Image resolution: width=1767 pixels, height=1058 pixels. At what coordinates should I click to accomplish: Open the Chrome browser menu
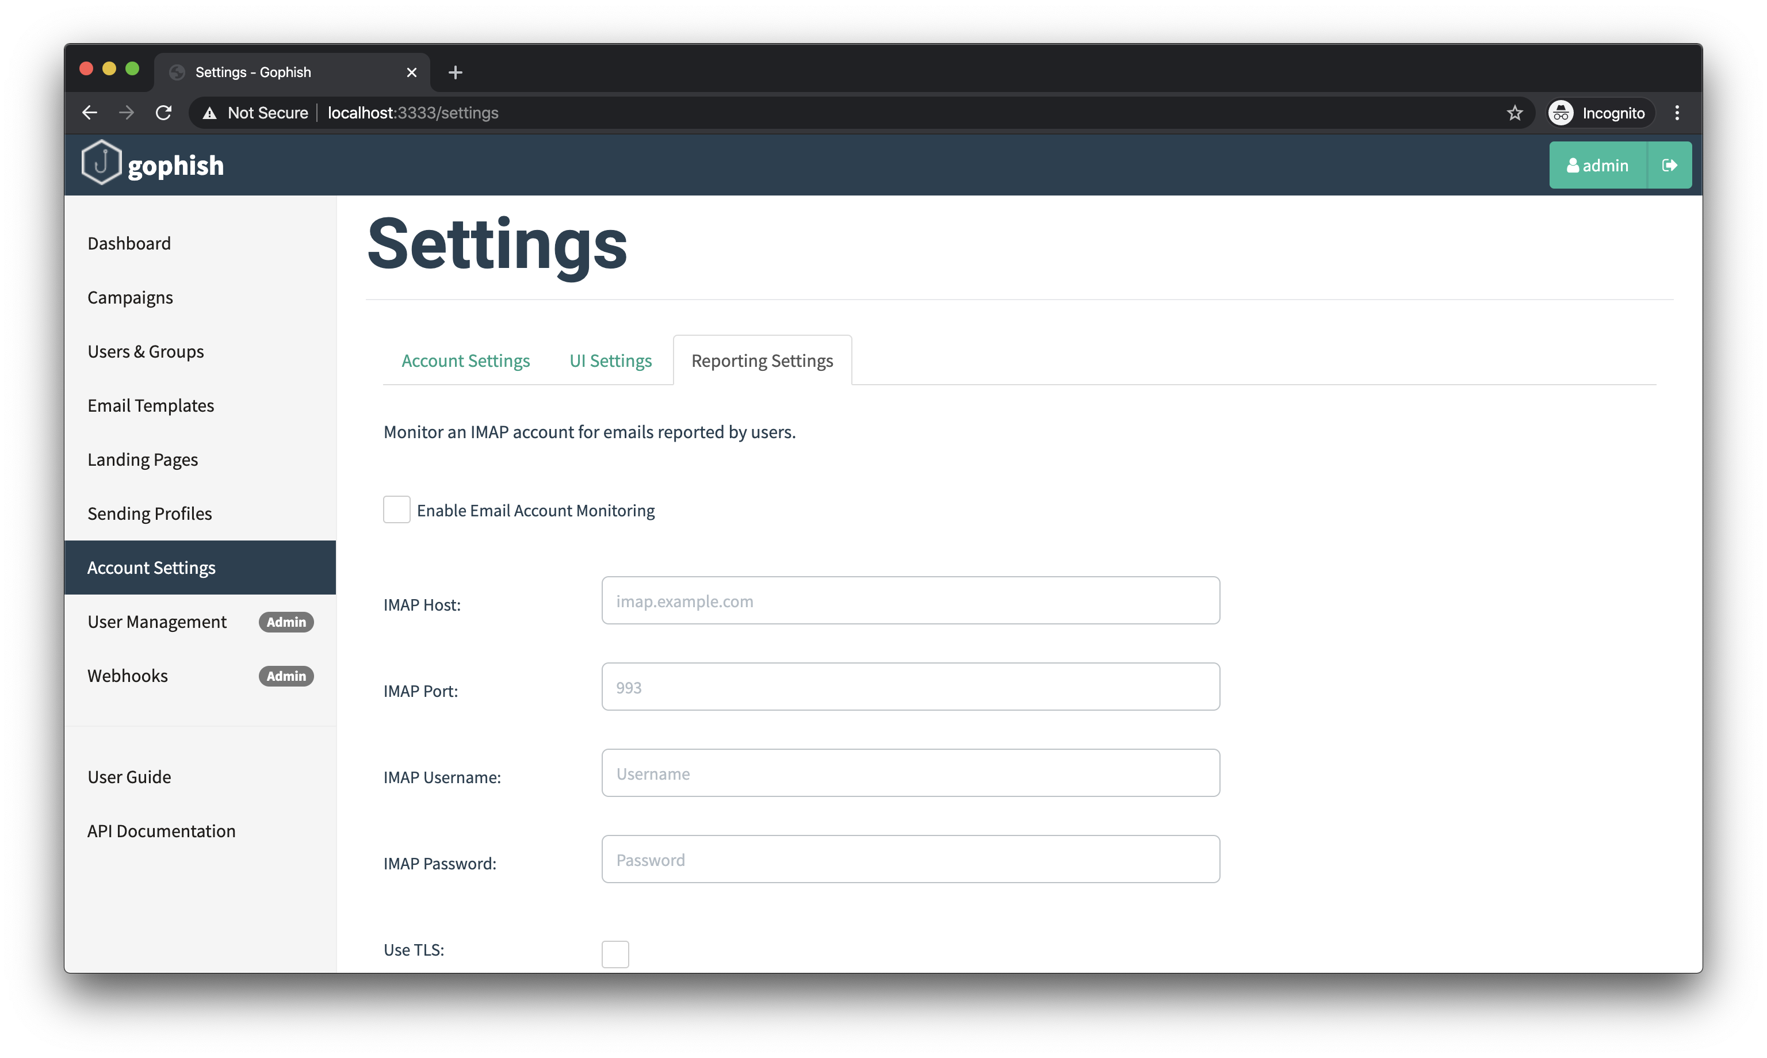pos(1677,113)
